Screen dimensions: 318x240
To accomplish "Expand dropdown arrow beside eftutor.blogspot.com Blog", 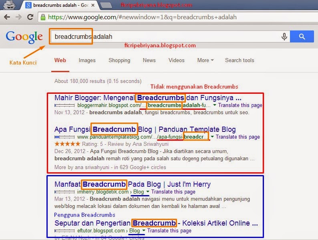I will [144, 230].
